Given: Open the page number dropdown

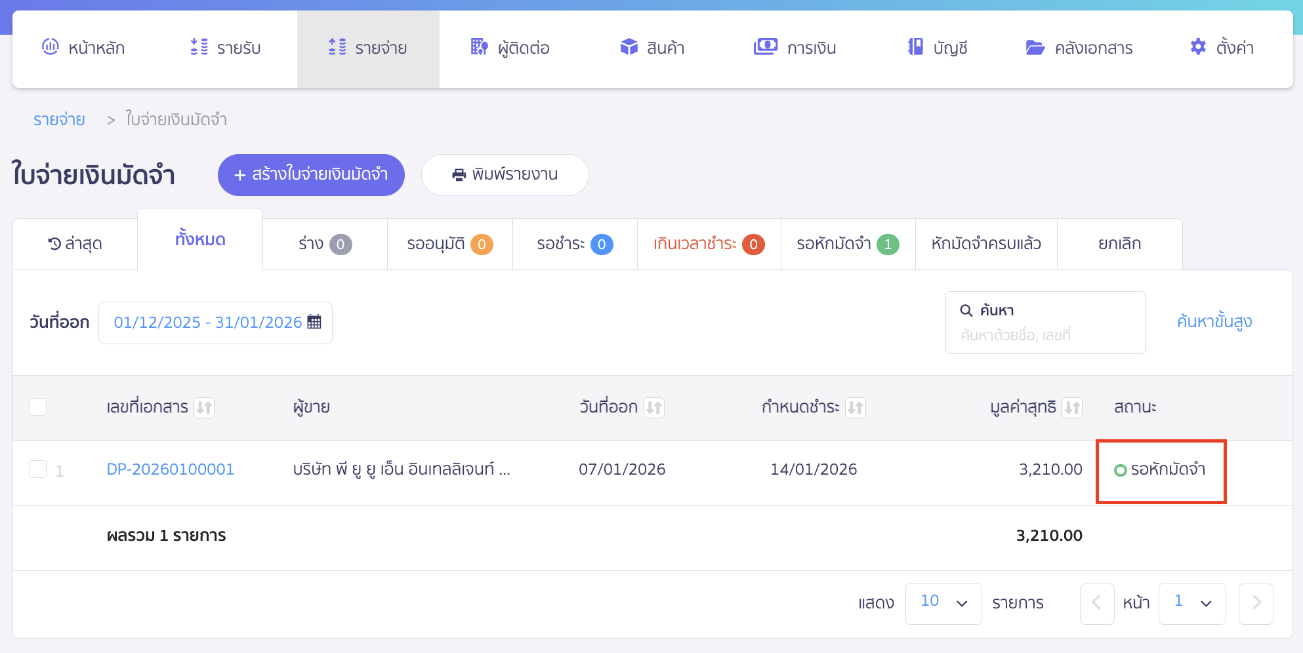Looking at the screenshot, I should pyautogui.click(x=1191, y=603).
